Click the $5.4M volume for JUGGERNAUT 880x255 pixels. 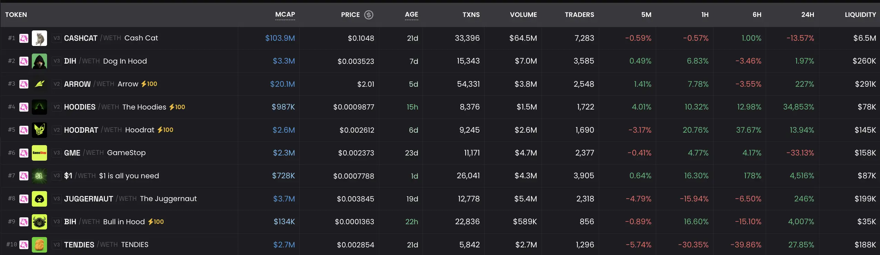(x=525, y=199)
